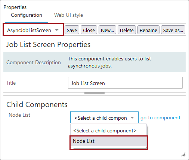This screenshot has width=189, height=160.
Task: Open the AsyncJobListScreen configuration dropdown
Action: pos(33,30)
